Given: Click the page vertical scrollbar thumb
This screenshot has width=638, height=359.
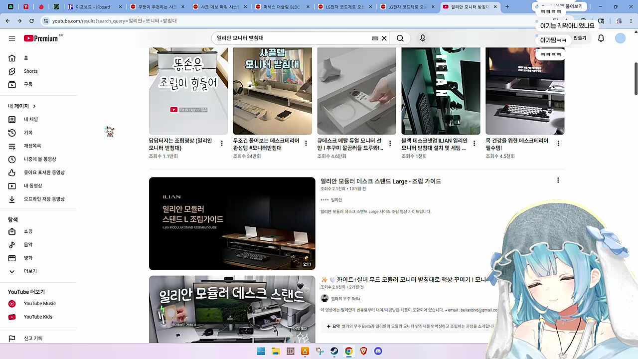Looking at the screenshot, I should click(x=636, y=78).
